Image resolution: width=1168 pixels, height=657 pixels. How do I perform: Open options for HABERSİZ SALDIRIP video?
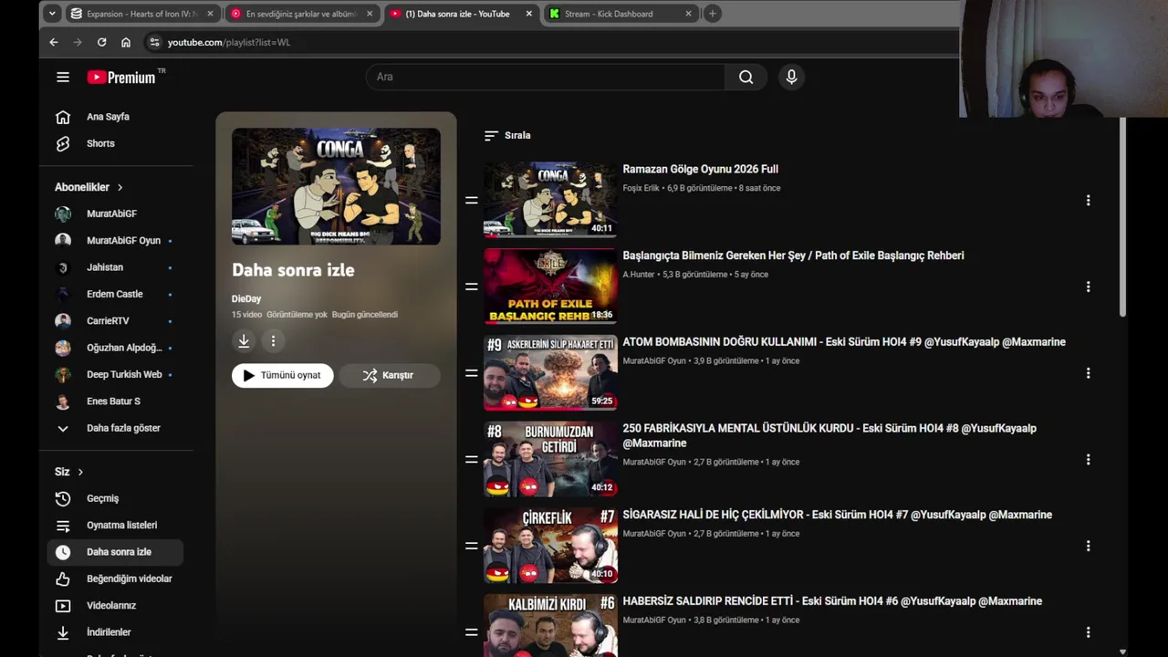1088,632
